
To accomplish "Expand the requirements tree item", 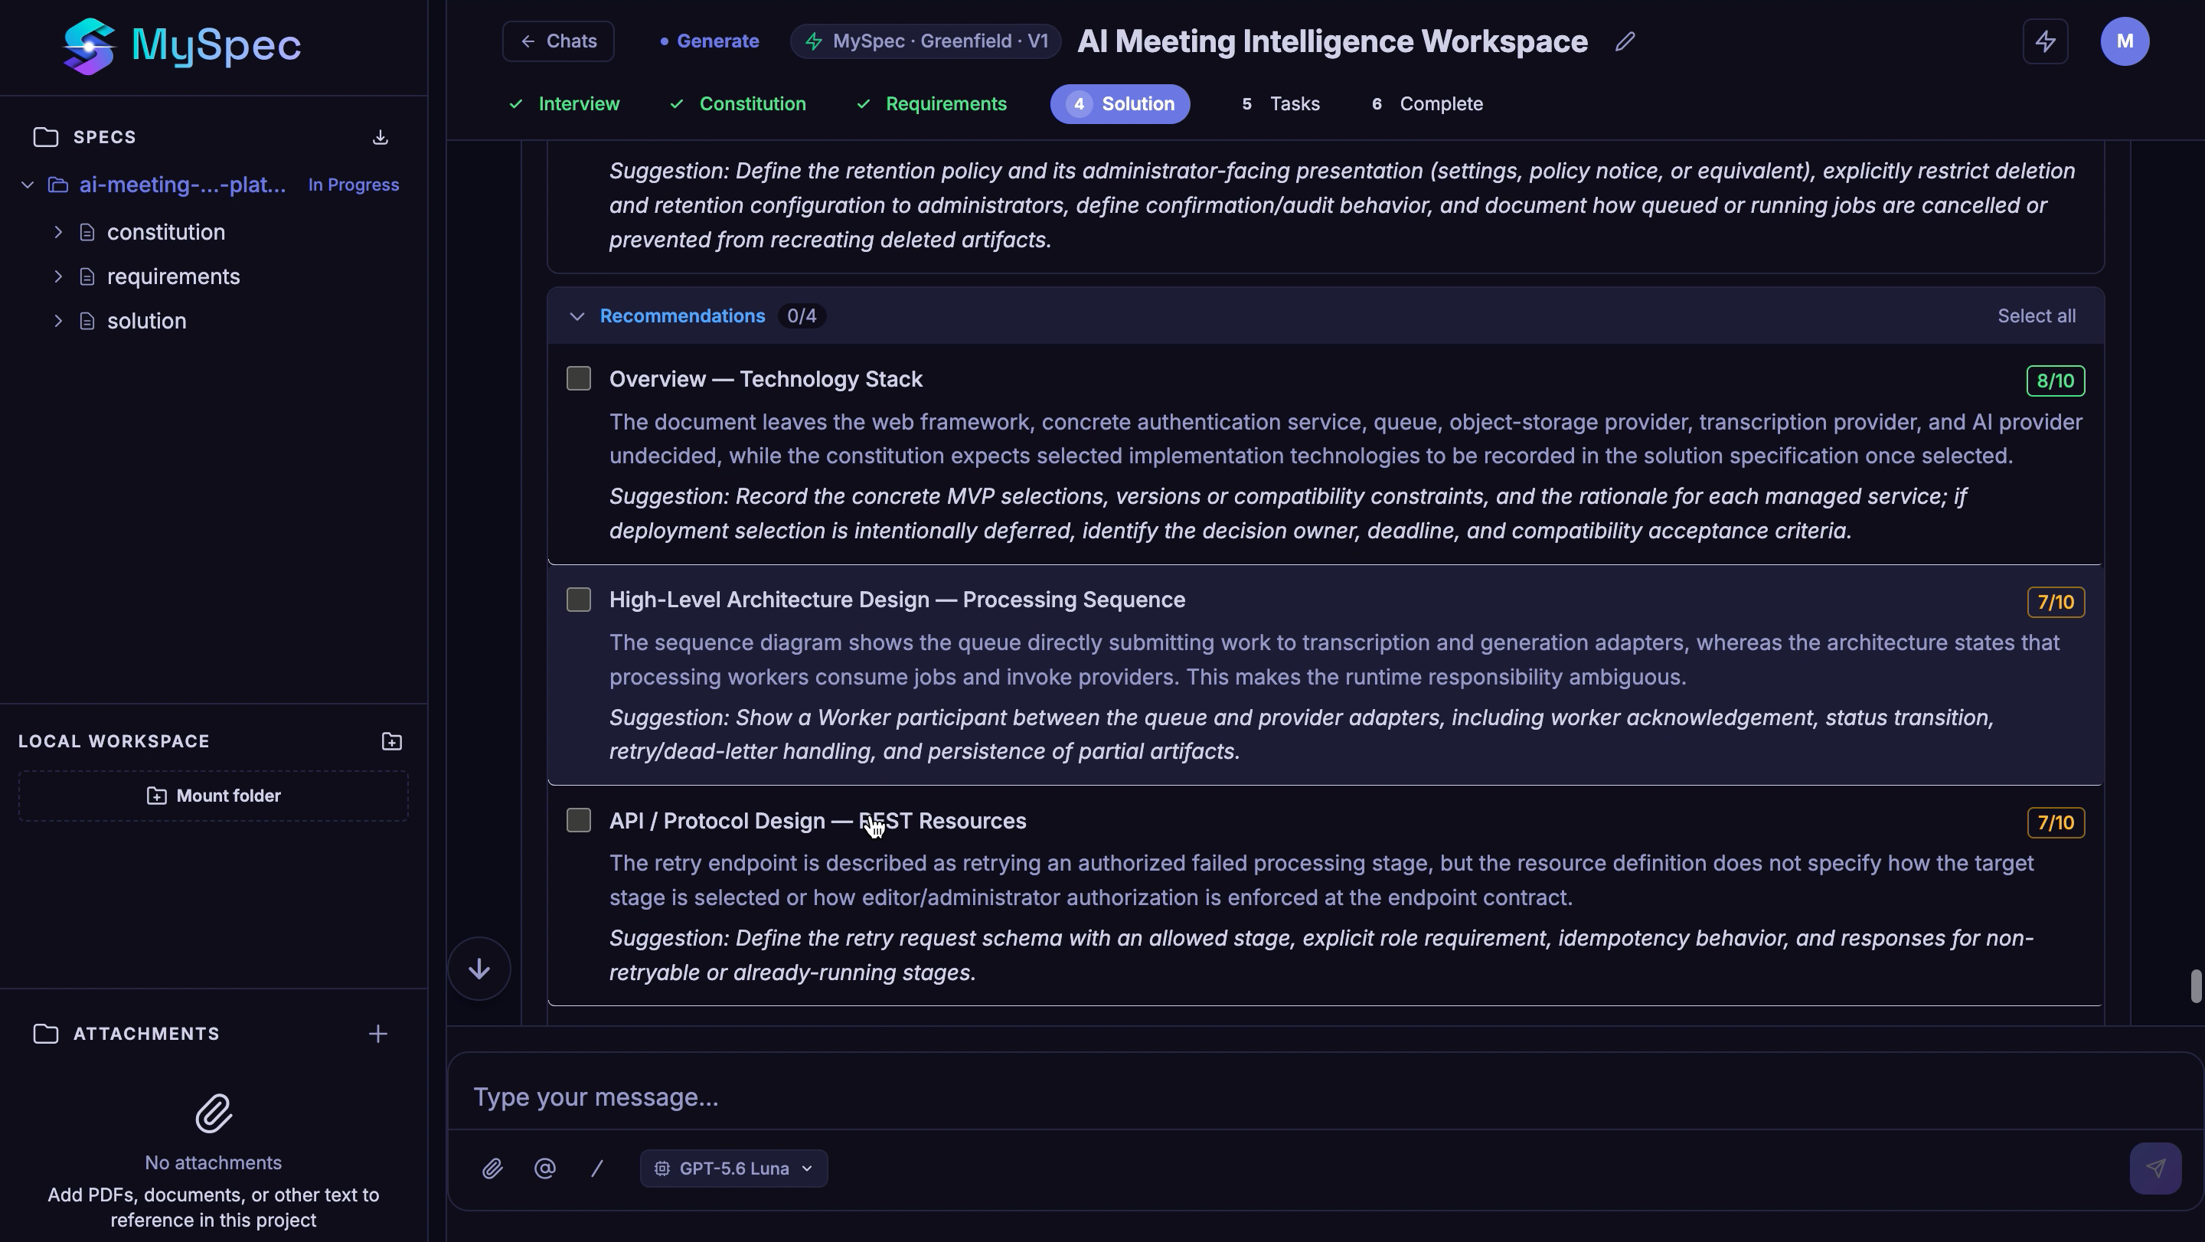I will [58, 277].
